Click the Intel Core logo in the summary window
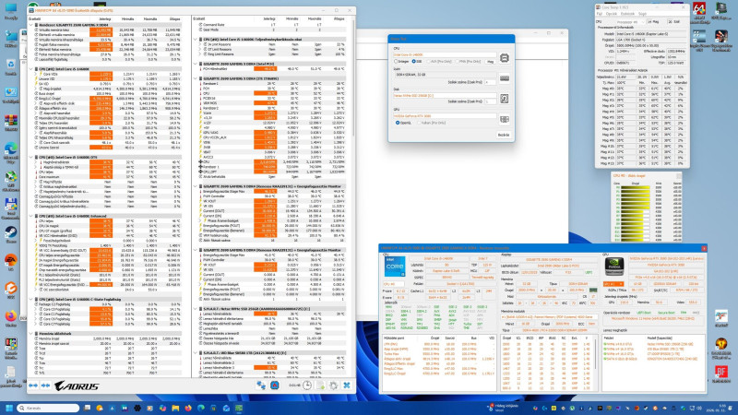 (x=395, y=267)
